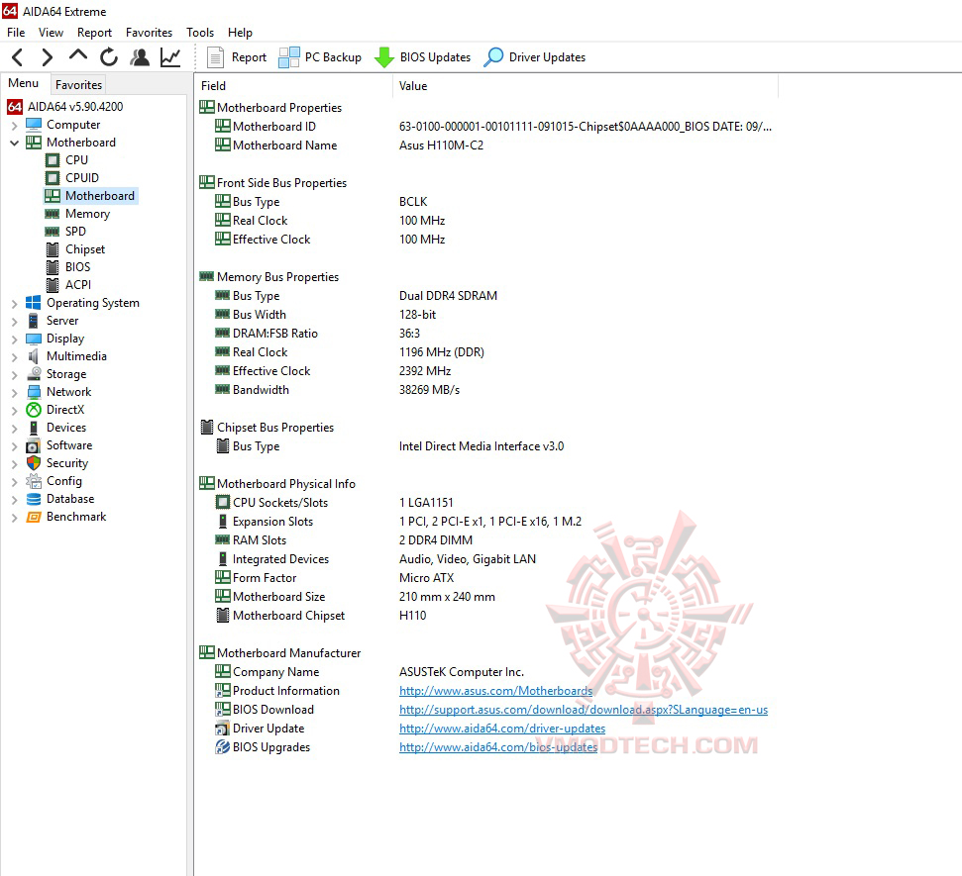Click the Devices icon in the tree

[x=33, y=428]
